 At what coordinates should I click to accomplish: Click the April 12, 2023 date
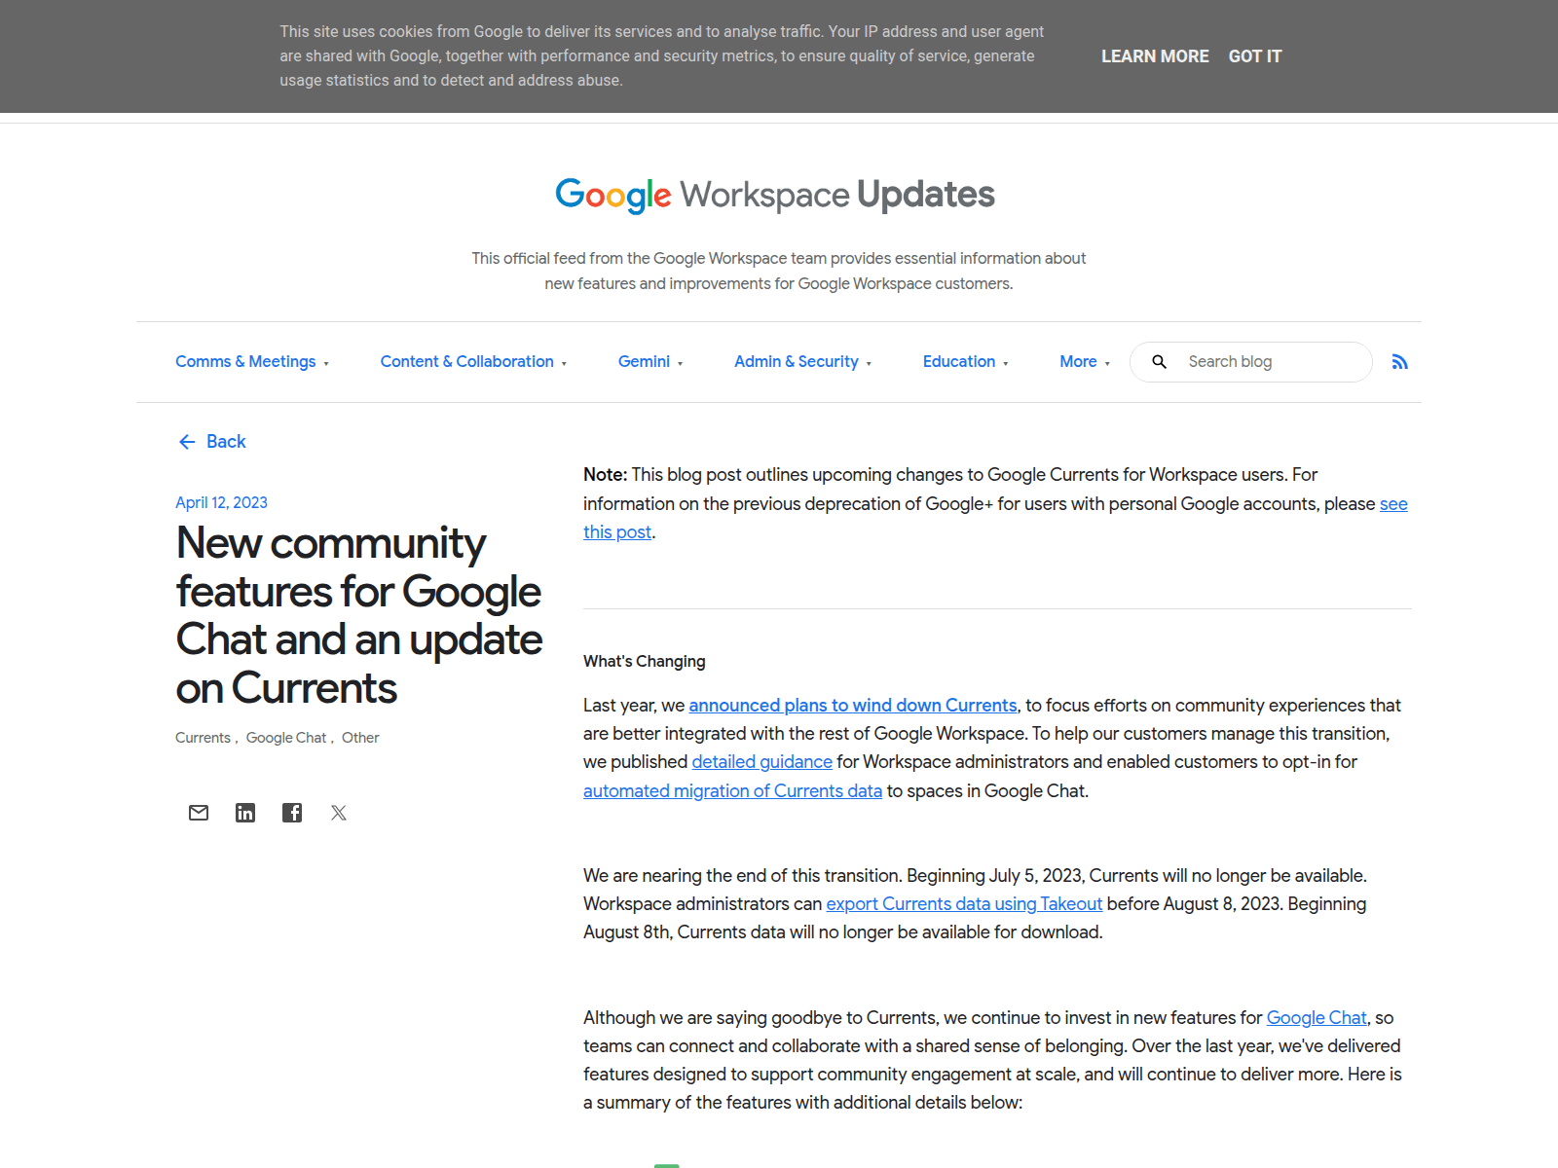pos(221,502)
